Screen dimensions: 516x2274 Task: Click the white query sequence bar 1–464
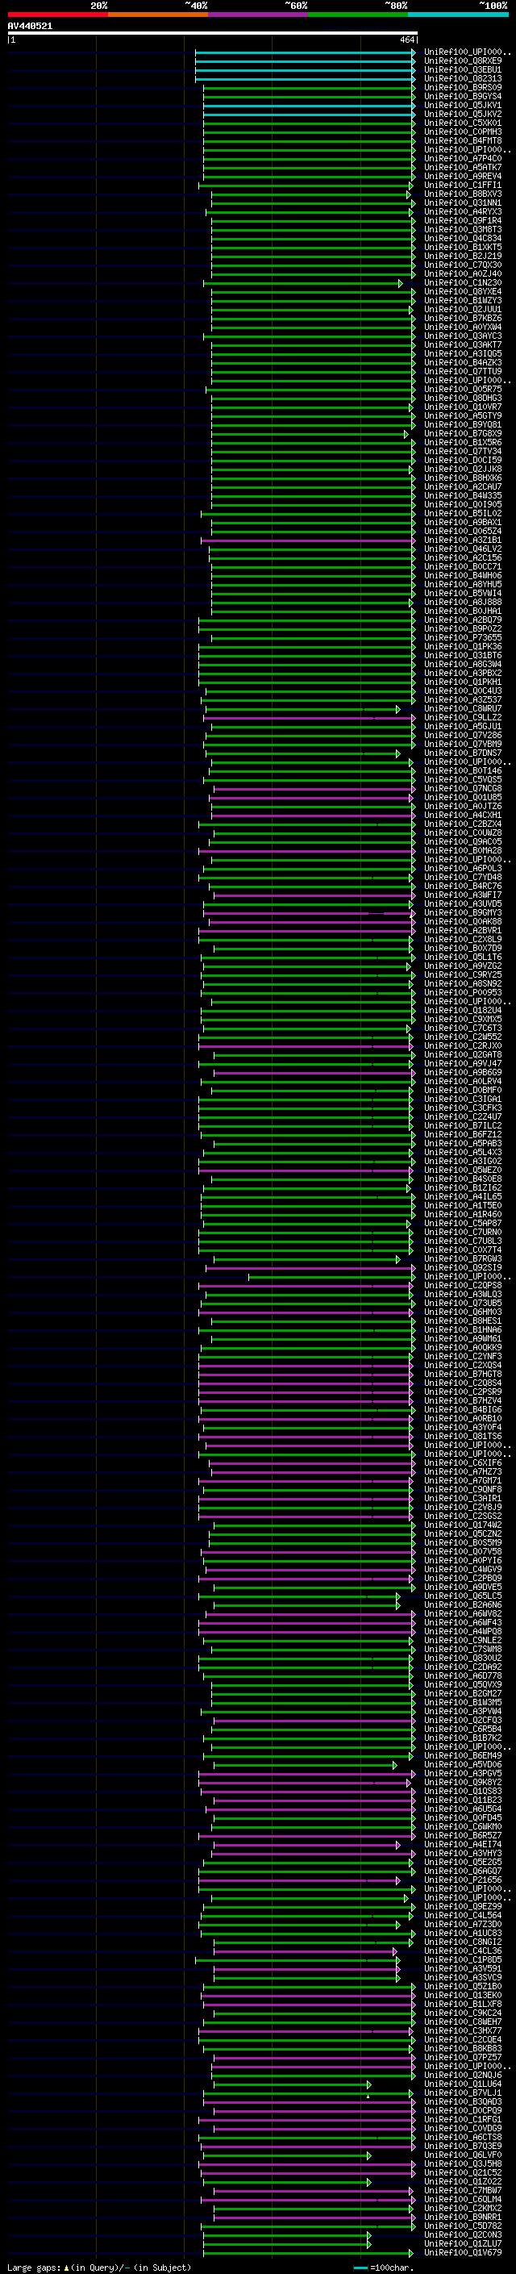213,34
